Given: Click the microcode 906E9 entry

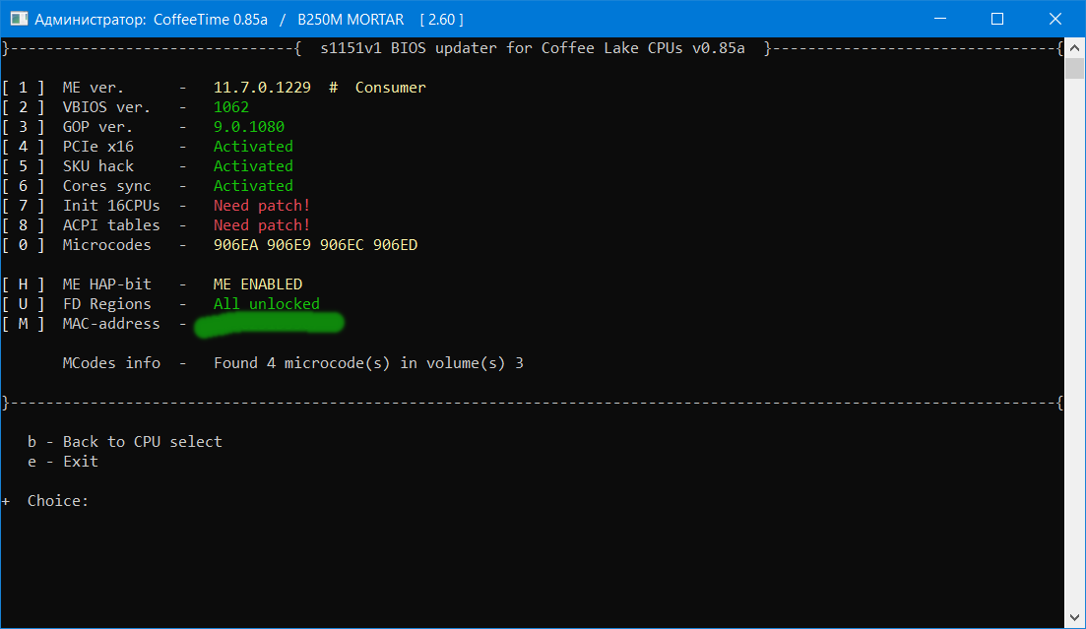Looking at the screenshot, I should (x=288, y=244).
